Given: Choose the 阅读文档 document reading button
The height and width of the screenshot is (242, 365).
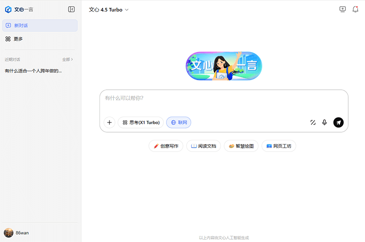Looking at the screenshot, I should (x=203, y=146).
